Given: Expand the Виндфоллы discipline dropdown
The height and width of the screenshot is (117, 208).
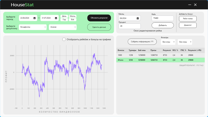Looking at the screenshot, I should pyautogui.click(x=33, y=27).
